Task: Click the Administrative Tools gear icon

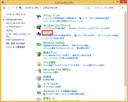Action: pyautogui.click(x=39, y=99)
